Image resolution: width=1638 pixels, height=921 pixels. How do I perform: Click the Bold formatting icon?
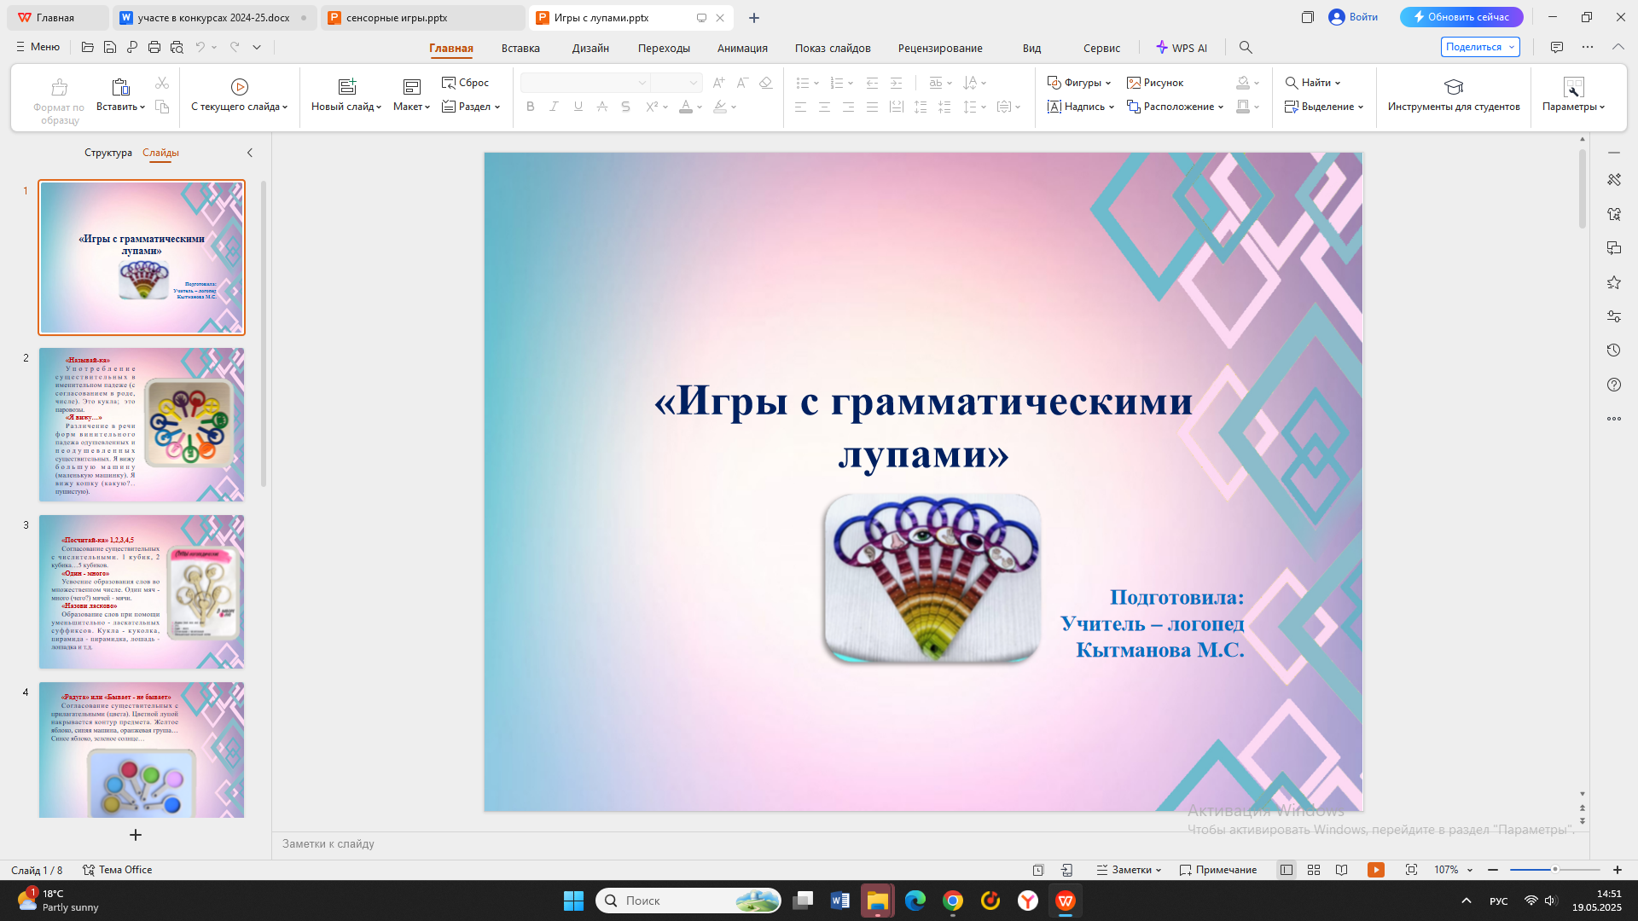(530, 107)
